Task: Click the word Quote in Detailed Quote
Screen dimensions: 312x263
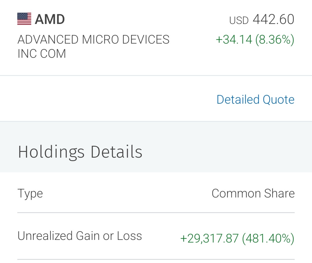Action: pyautogui.click(x=278, y=99)
